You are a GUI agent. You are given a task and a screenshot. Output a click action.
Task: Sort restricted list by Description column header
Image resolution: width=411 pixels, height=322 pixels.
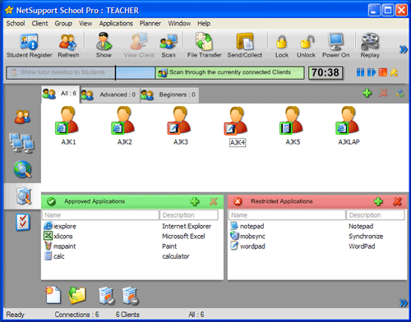(x=376, y=215)
